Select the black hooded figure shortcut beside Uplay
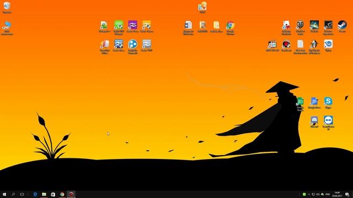Screen dimensions: 353x198 tap(314, 47)
